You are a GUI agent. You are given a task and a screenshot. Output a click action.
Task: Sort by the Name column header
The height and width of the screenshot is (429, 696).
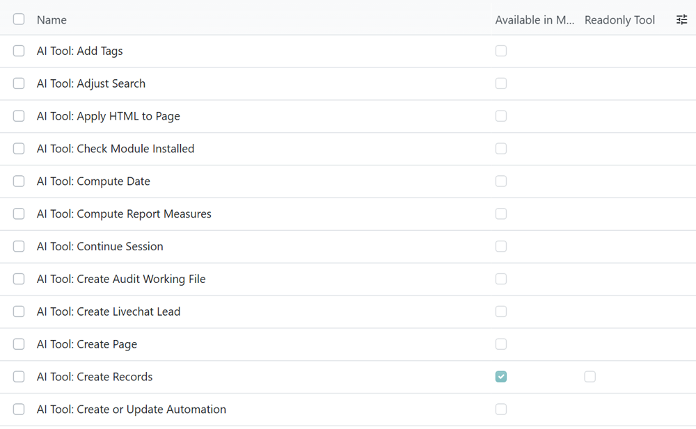click(52, 20)
